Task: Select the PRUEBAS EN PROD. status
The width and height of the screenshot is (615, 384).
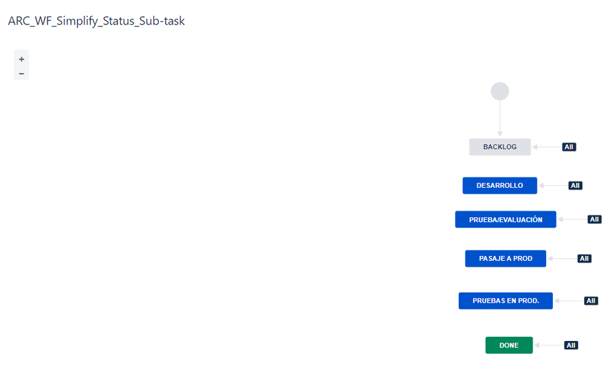Action: point(505,301)
